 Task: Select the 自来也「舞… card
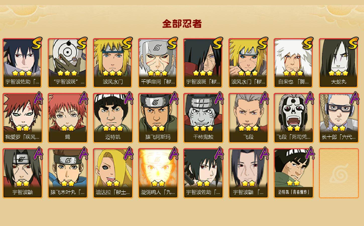(293, 63)
